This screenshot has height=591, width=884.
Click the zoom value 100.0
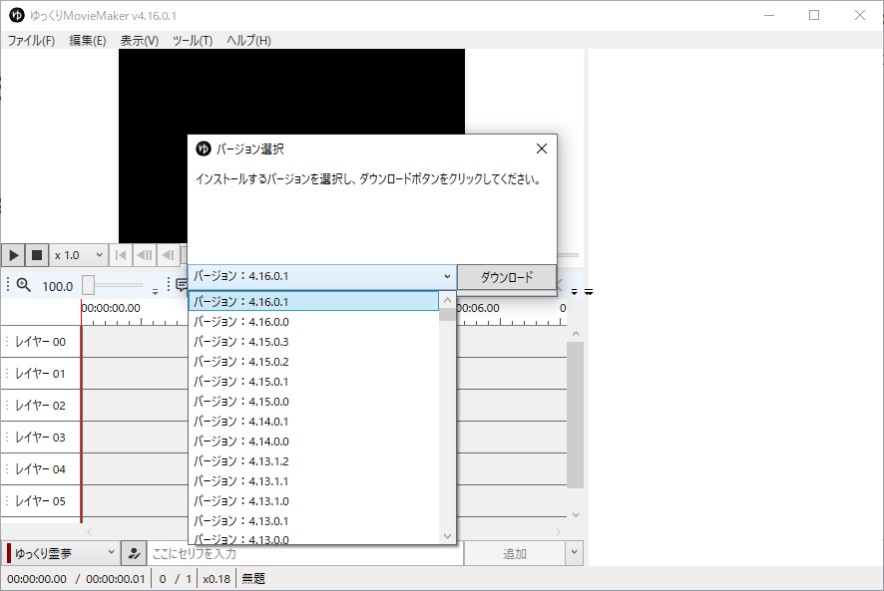58,286
